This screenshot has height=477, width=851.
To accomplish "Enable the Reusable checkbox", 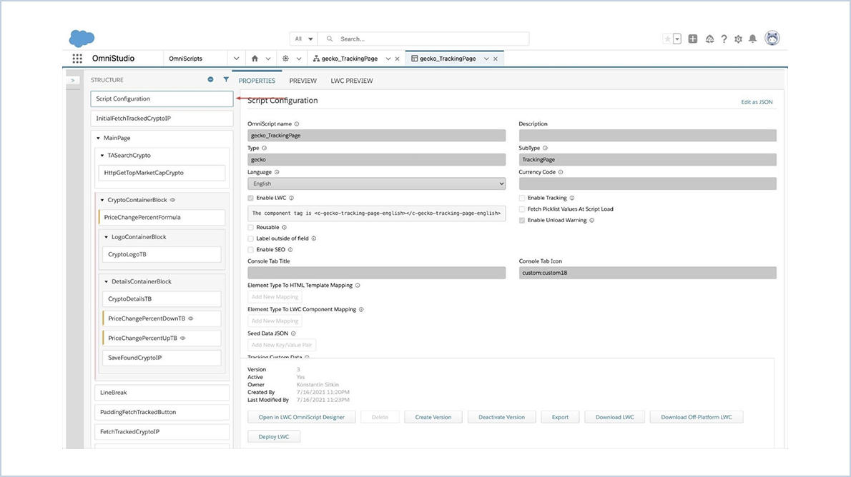I will 251,226.
